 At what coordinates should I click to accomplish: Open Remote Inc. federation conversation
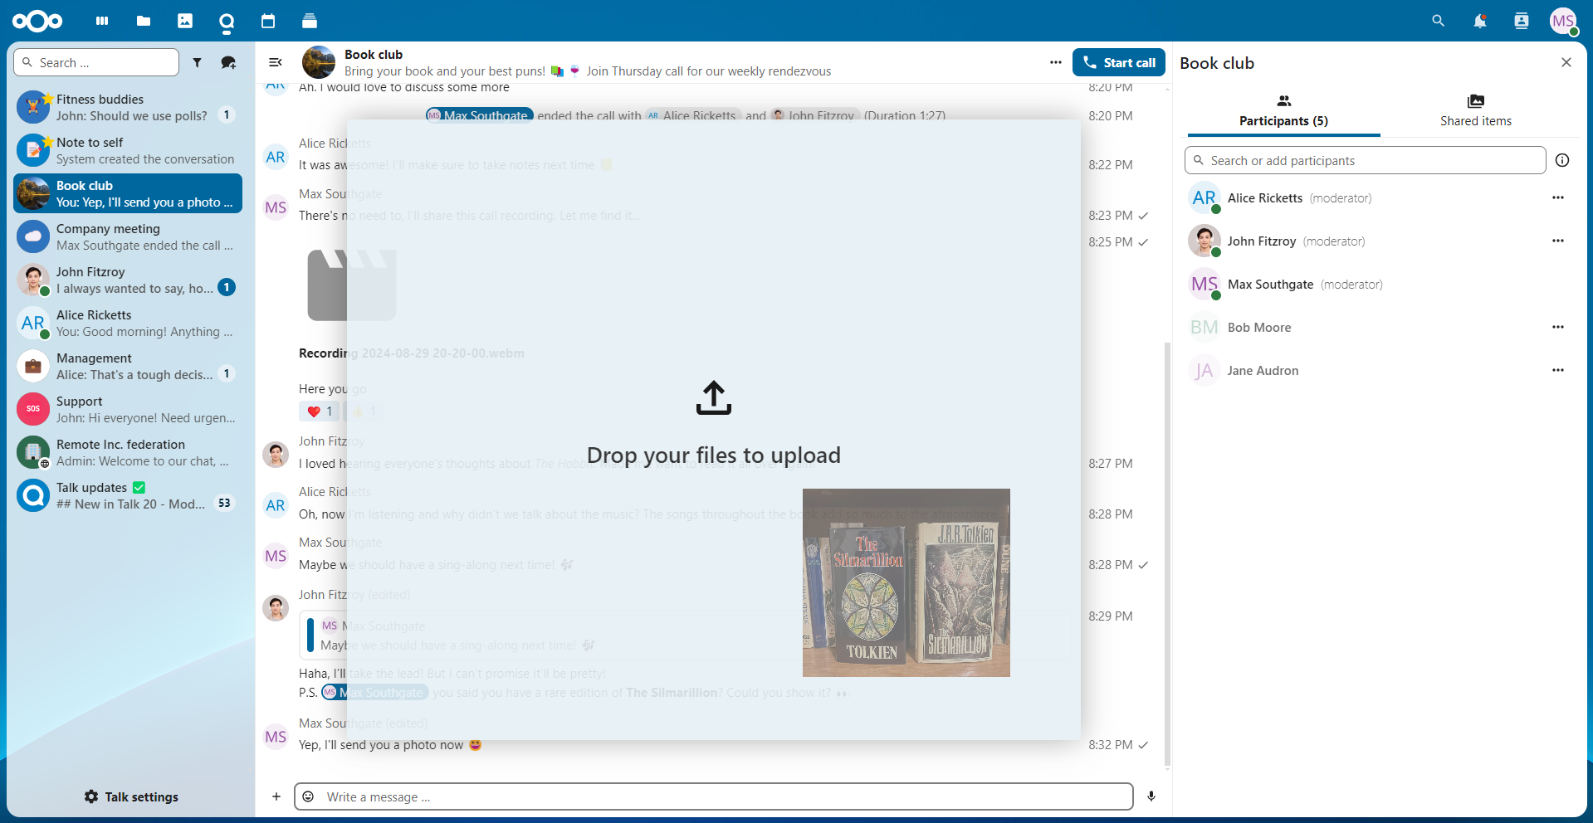pyautogui.click(x=128, y=452)
